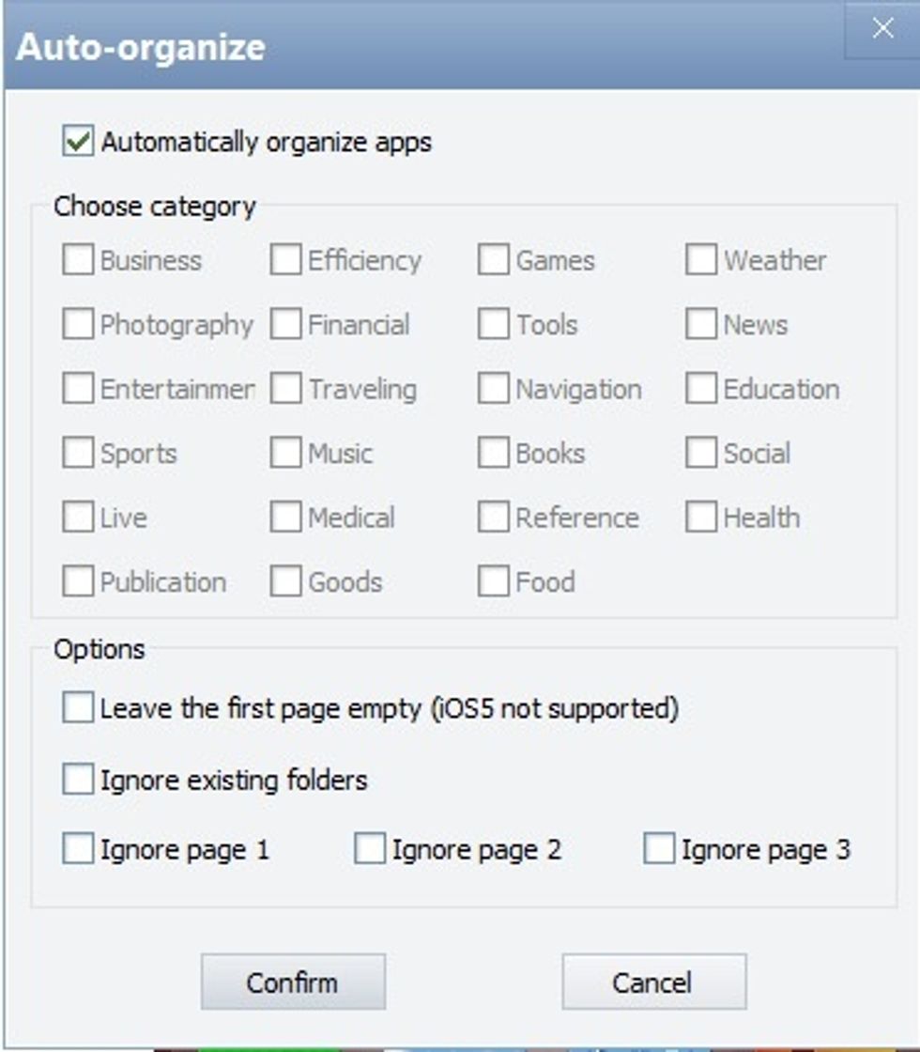This screenshot has height=1052, width=920.
Task: Check the Business category box
Action: point(78,260)
